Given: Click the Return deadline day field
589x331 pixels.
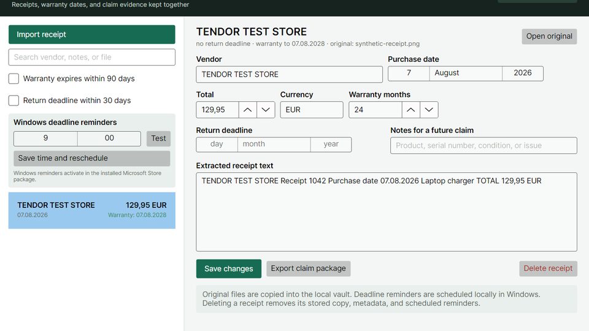Looking at the screenshot, I should click(217, 145).
